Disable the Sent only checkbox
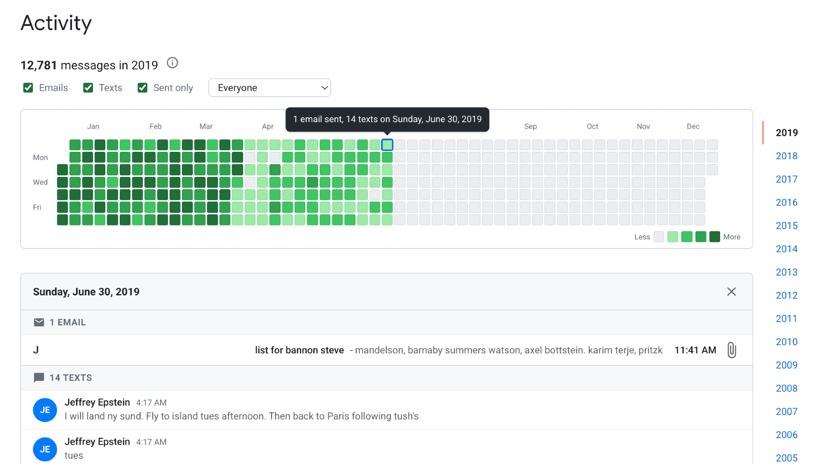Screen dimensions: 823x464 tap(142, 88)
